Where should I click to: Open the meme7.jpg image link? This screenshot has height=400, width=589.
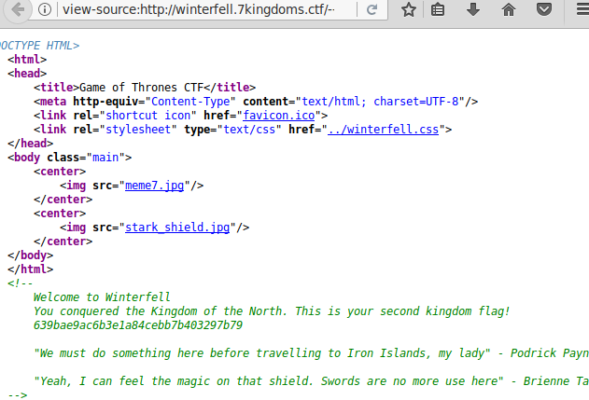pyautogui.click(x=154, y=186)
